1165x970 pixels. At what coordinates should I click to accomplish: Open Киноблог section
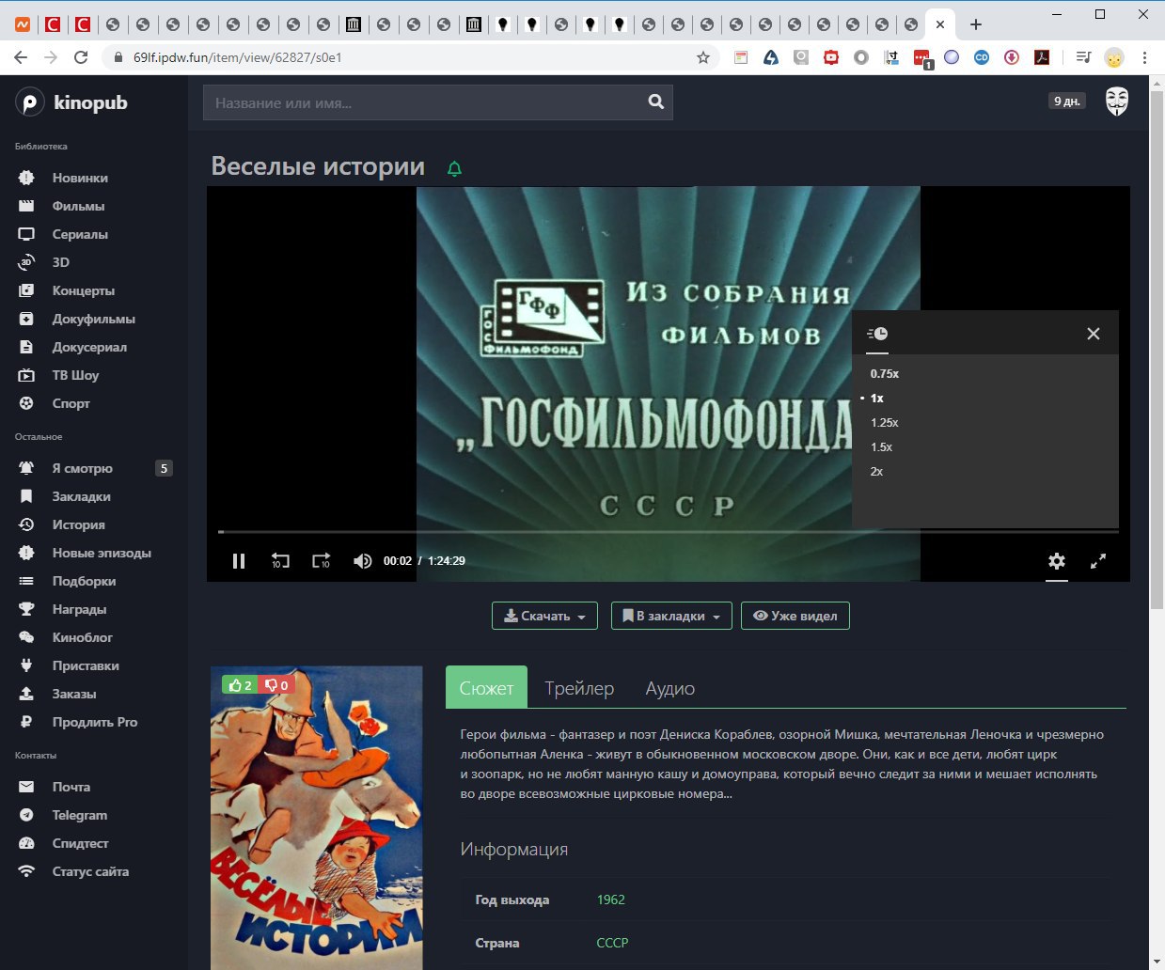pos(83,637)
